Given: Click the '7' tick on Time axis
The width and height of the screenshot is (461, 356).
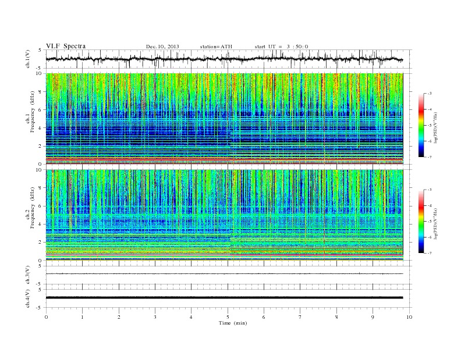Looking at the screenshot, I should [300, 317].
